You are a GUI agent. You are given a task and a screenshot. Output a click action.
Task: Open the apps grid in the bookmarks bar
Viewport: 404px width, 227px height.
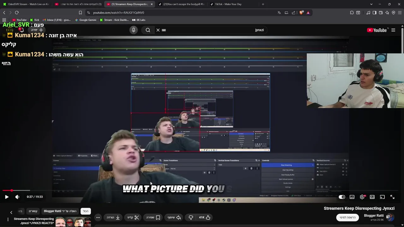(x=4, y=20)
